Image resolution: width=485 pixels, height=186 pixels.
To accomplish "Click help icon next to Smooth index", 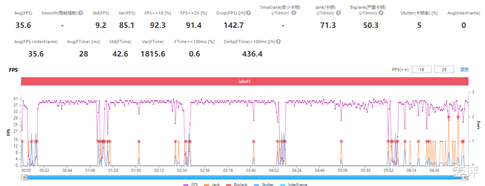I will (80, 13).
